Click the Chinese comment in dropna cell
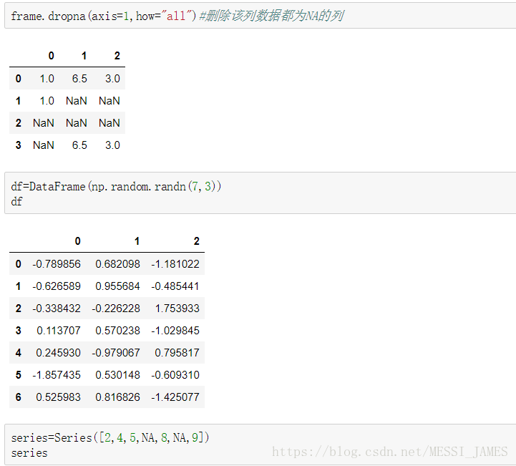The height and width of the screenshot is (466, 516). (272, 16)
